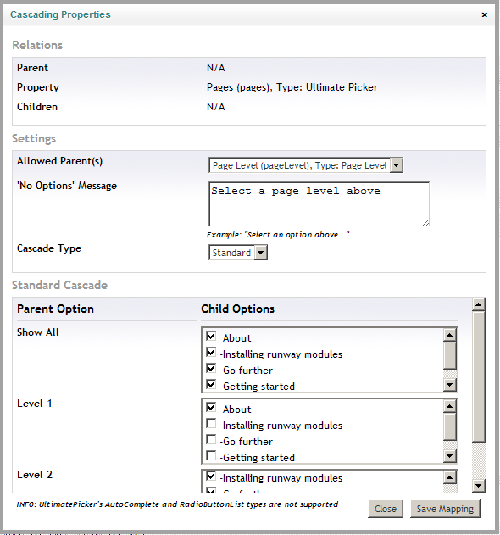Viewport: 500px width, 535px height.
Task: Click the Level 1 list scrollbar thumb
Action: click(x=449, y=426)
